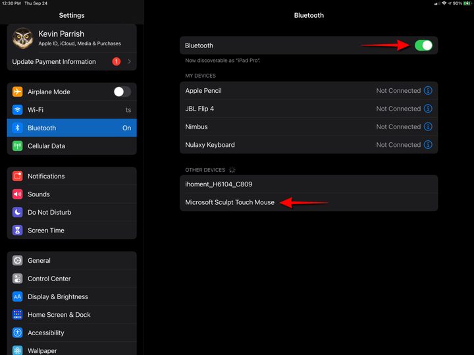The width and height of the screenshot is (474, 355).
Task: Expand Update Payment Information chevron
Action: pyautogui.click(x=130, y=62)
